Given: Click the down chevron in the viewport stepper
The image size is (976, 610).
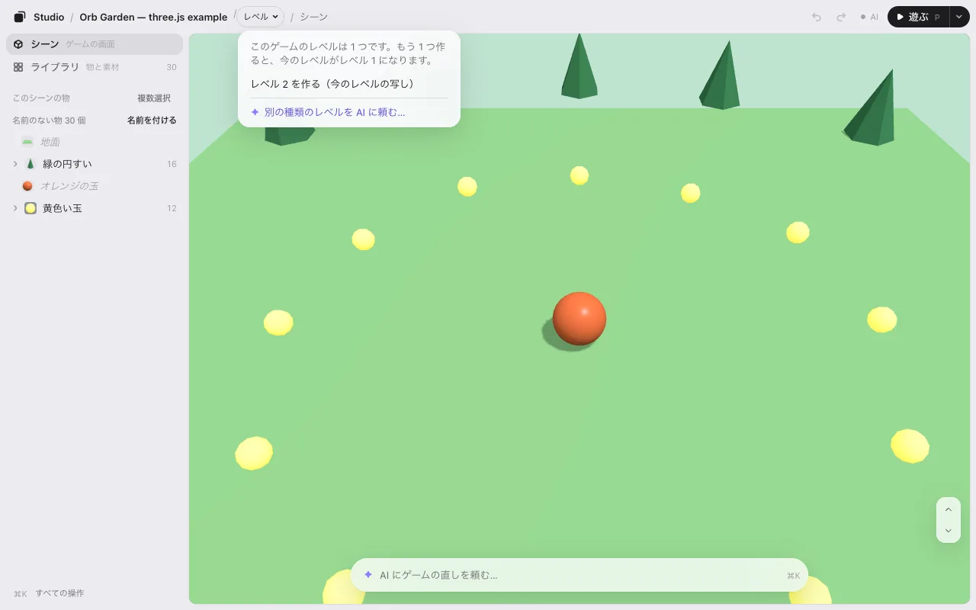Looking at the screenshot, I should pyautogui.click(x=949, y=531).
